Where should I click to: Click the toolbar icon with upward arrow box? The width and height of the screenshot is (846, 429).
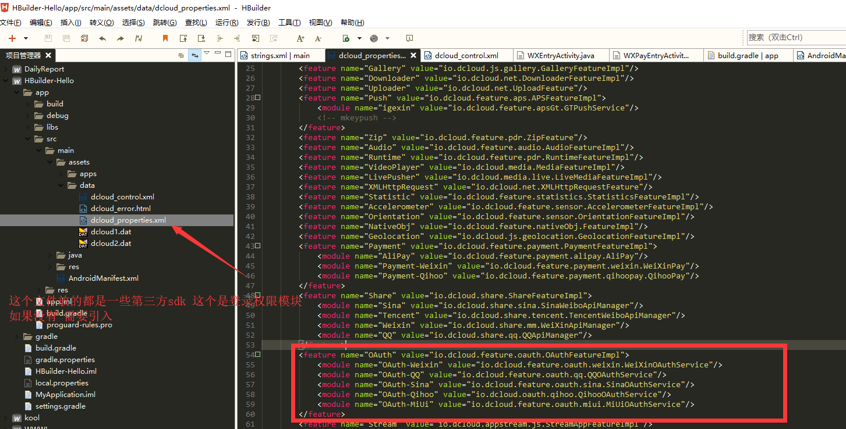183,38
